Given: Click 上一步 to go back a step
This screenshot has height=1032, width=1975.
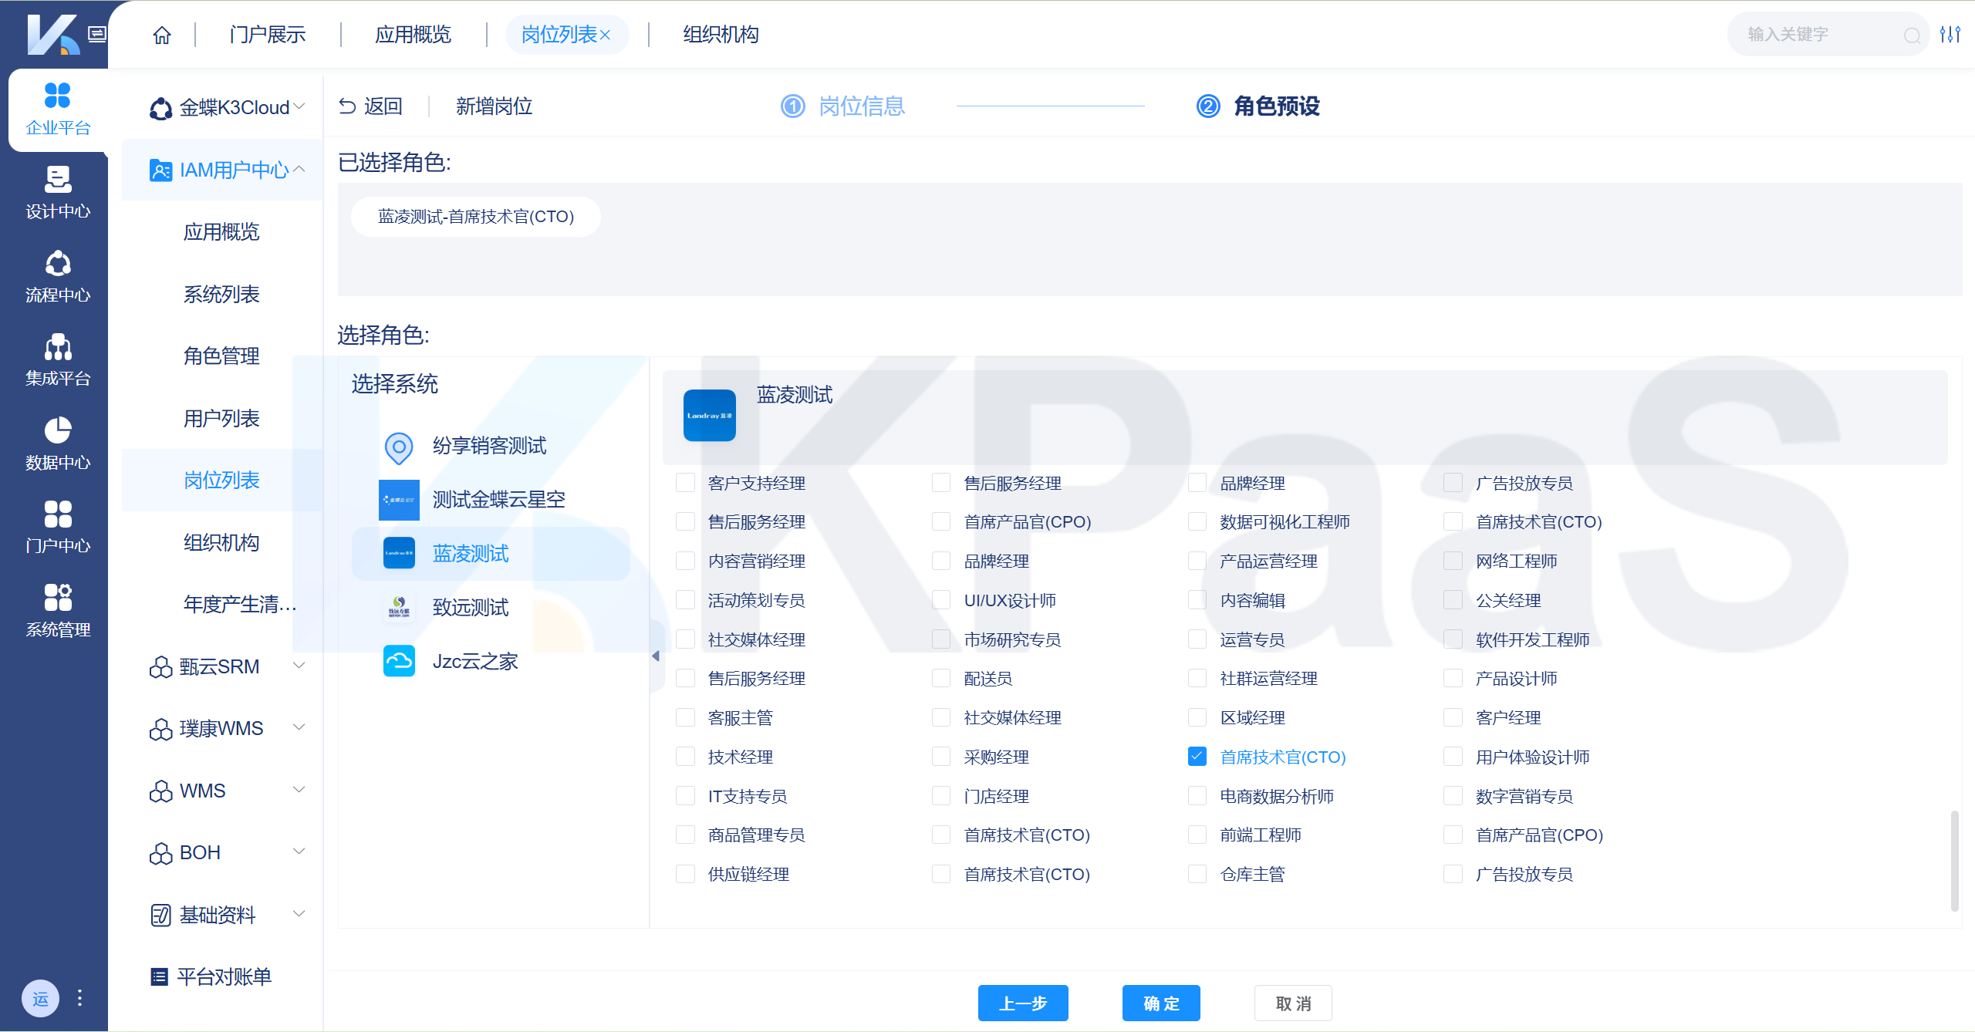Looking at the screenshot, I should coord(1022,1003).
